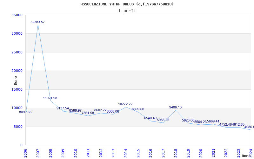The width and height of the screenshot is (254, 159).
Task: Select the peak value 32383.57
Action: tap(37, 22)
